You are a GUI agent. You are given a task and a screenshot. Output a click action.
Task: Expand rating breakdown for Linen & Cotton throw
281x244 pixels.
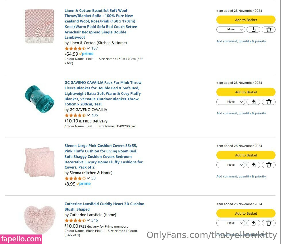[x=88, y=48]
